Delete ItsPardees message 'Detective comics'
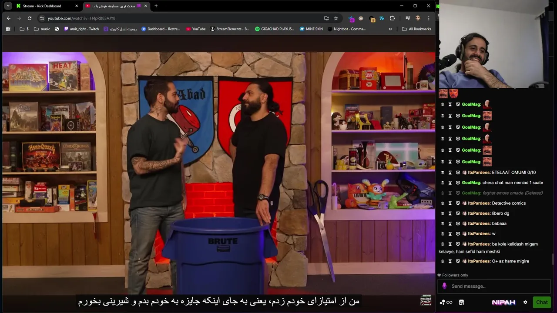The image size is (557, 313). [443, 203]
